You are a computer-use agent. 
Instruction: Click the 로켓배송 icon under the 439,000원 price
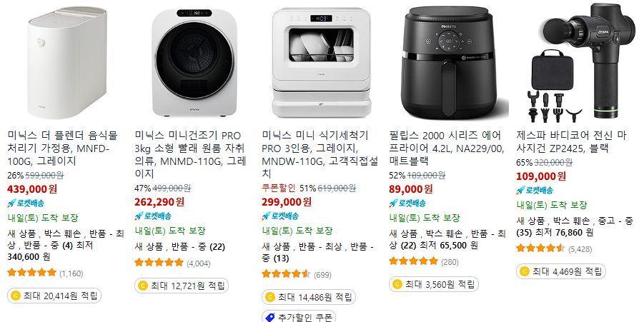click(11, 203)
